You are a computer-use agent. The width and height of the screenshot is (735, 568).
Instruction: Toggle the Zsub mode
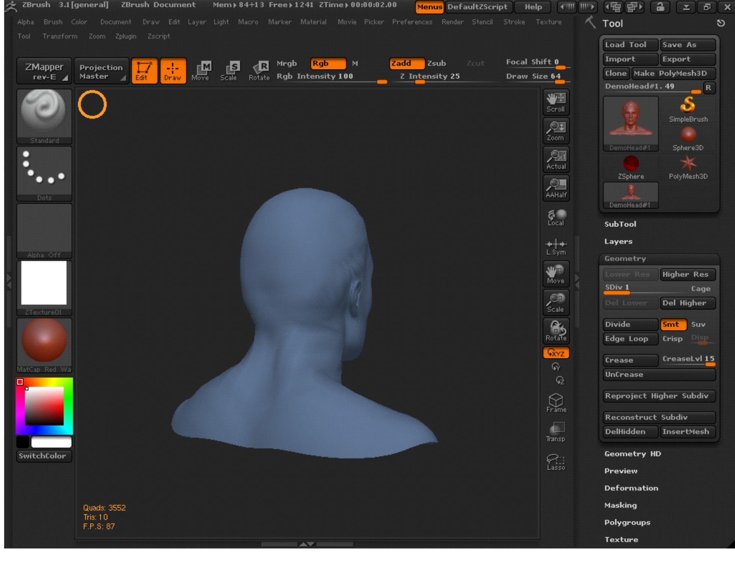437,63
